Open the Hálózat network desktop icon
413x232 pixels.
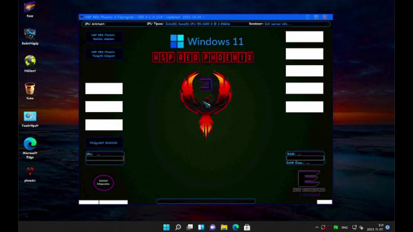[30, 64]
